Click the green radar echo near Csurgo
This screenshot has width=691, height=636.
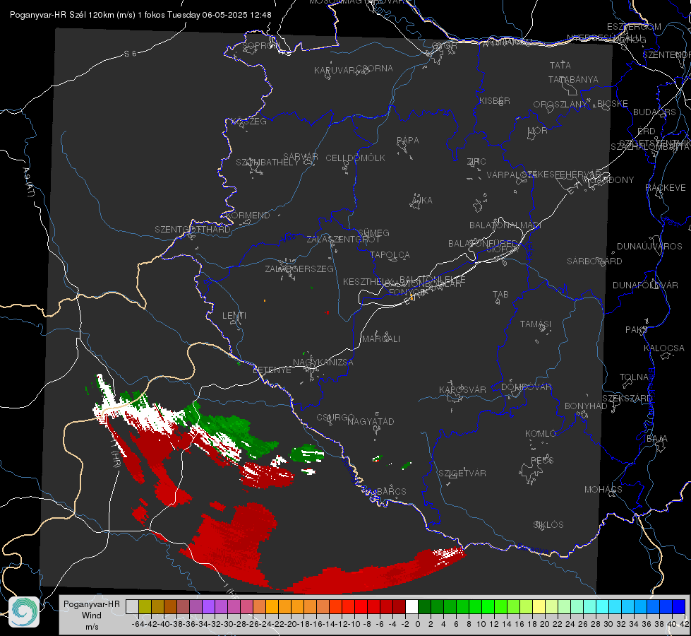[x=307, y=454]
